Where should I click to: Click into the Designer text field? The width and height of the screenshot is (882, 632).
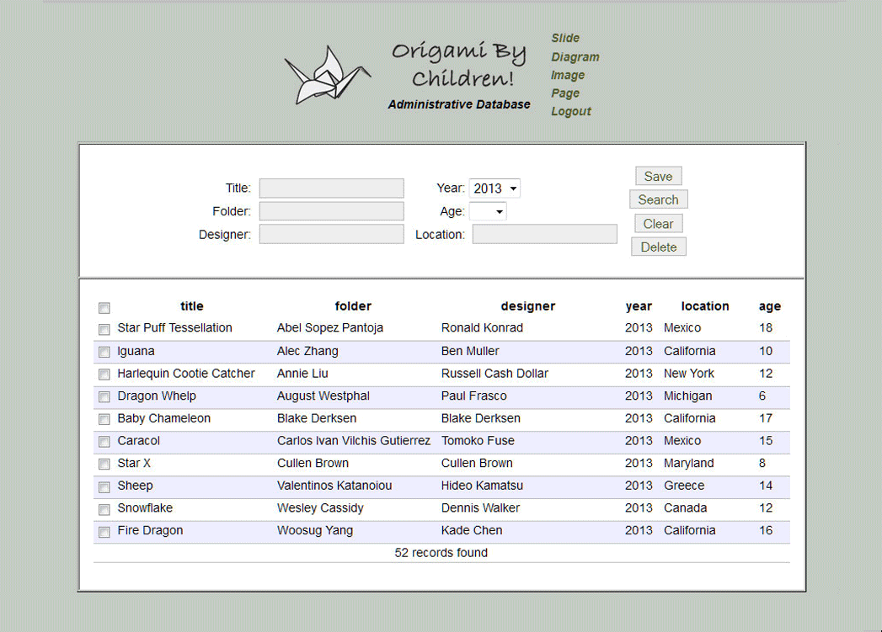tap(331, 235)
